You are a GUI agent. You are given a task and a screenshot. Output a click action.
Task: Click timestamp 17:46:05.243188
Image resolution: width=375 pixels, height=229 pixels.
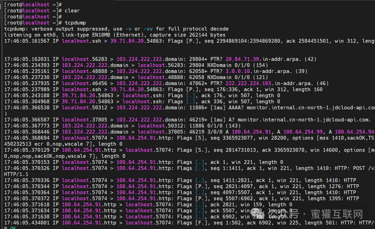pyautogui.click(x=27, y=96)
